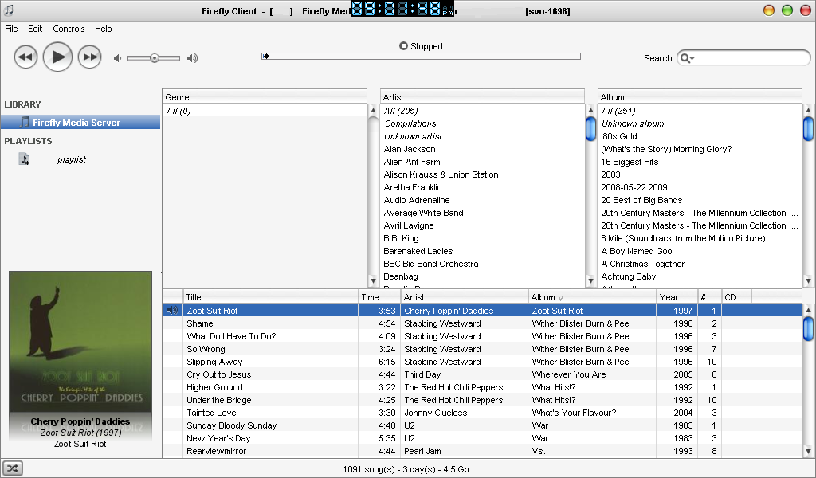Click the low volume speaker icon
This screenshot has height=478, width=816.
coord(118,58)
